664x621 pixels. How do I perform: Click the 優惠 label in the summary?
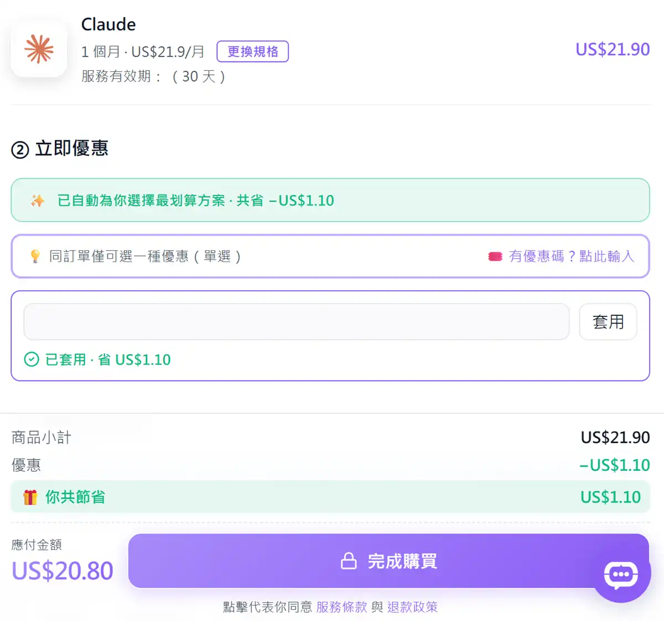tap(26, 465)
